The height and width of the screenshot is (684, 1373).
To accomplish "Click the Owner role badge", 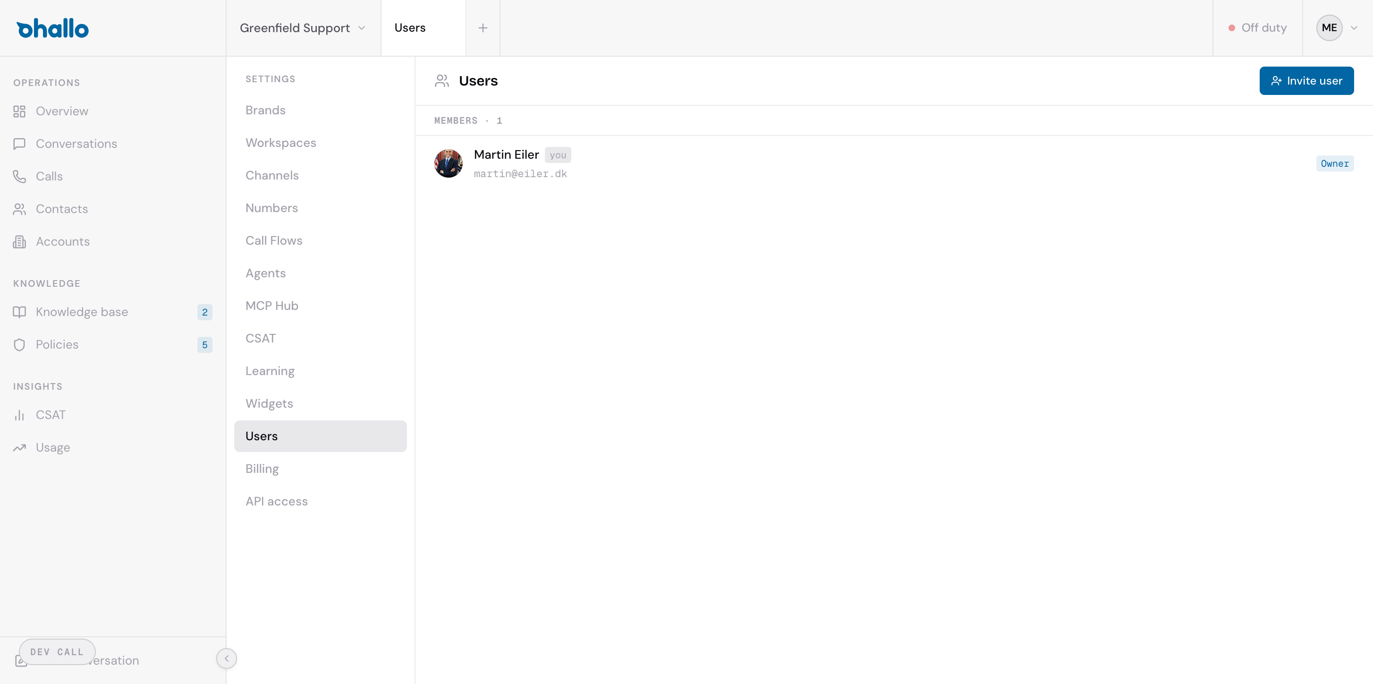I will [x=1334, y=163].
